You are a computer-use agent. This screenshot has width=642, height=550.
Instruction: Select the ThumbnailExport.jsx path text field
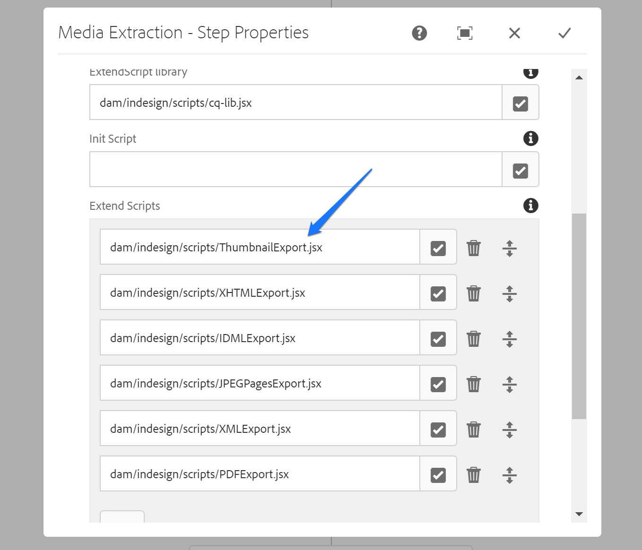pyautogui.click(x=259, y=247)
